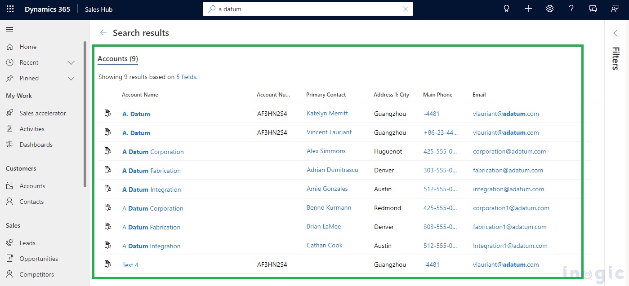Open Competitors in sidebar
This screenshot has height=286, width=629.
click(37, 274)
